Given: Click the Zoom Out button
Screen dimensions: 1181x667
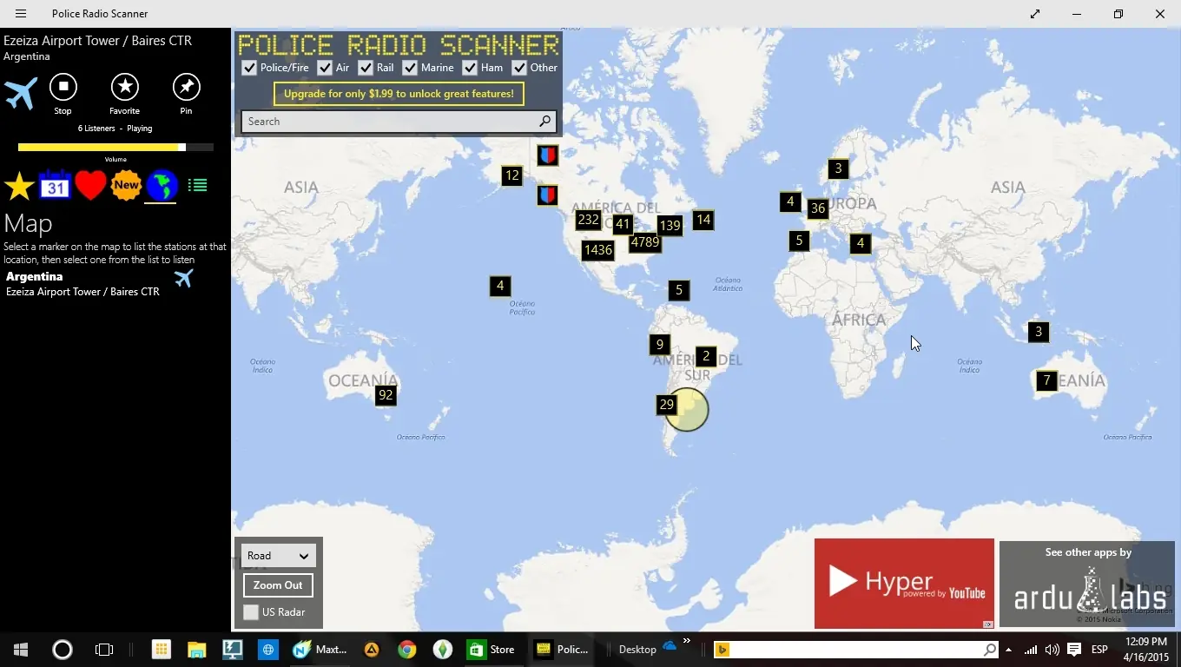Looking at the screenshot, I should 278,585.
